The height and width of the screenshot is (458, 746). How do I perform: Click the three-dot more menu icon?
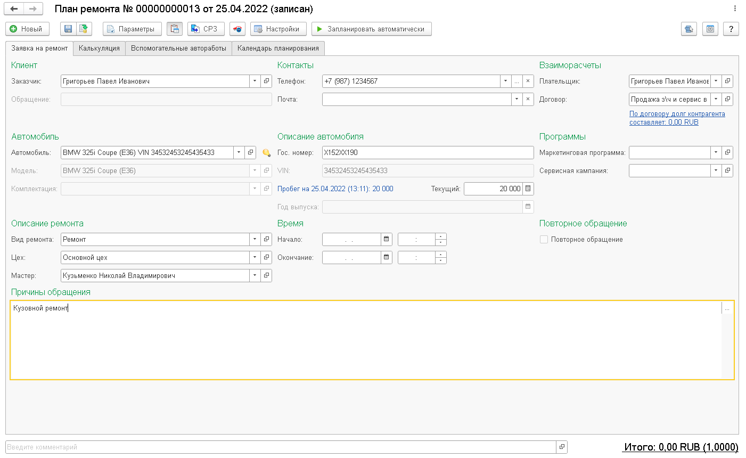click(735, 9)
